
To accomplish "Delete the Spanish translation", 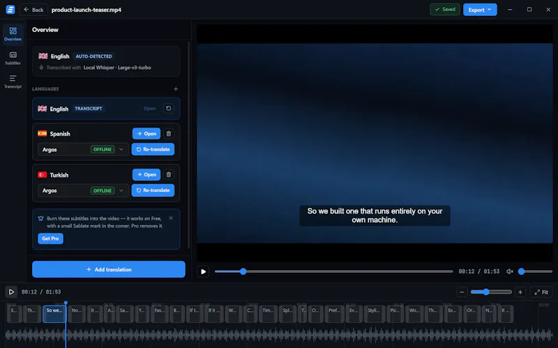I will point(169,134).
